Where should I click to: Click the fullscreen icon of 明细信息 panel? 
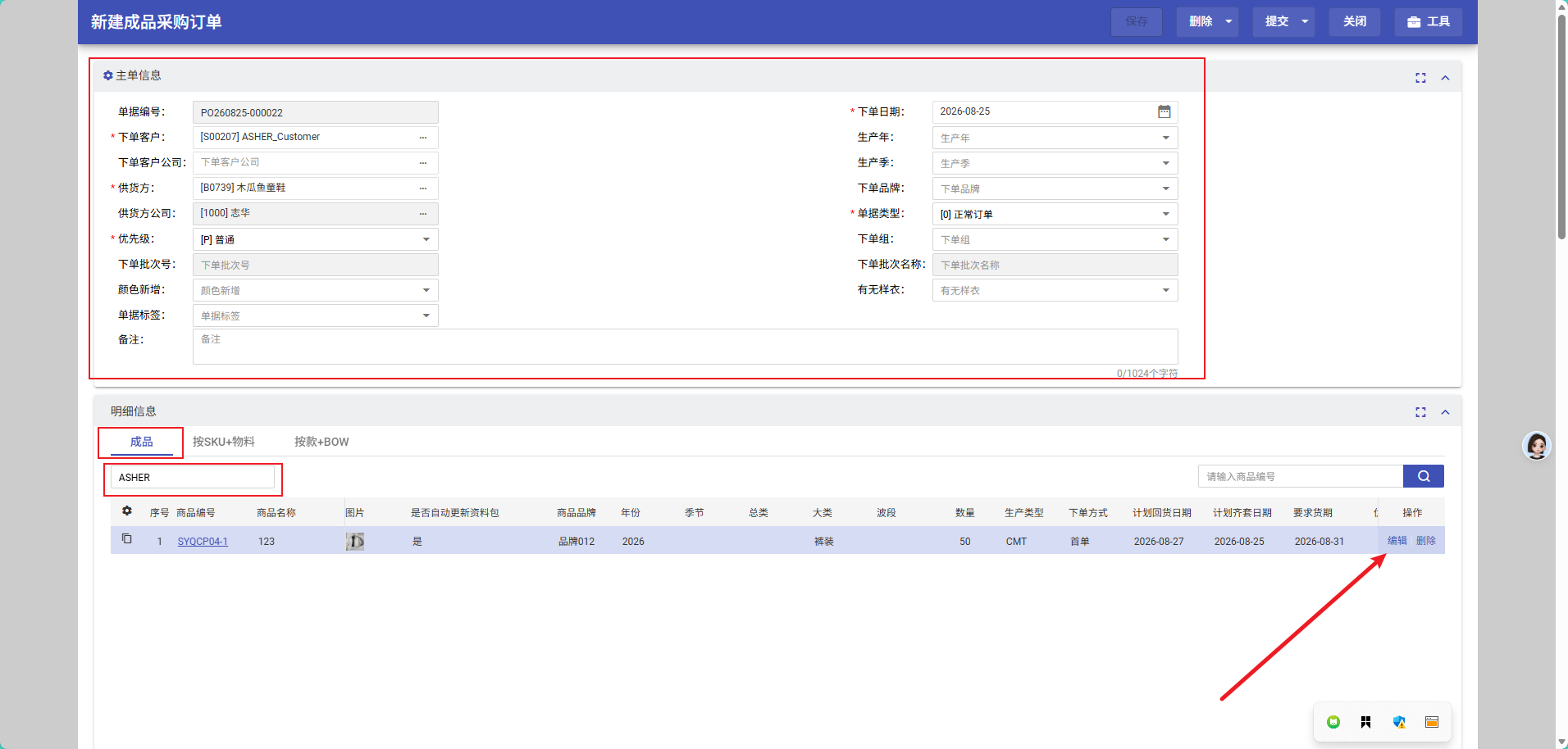pyautogui.click(x=1420, y=412)
